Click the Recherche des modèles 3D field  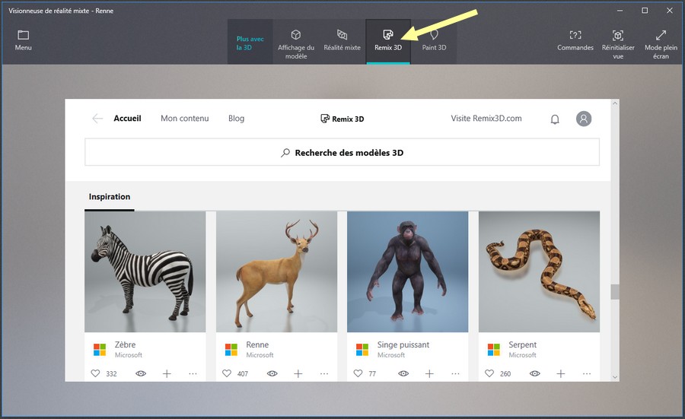coord(342,152)
